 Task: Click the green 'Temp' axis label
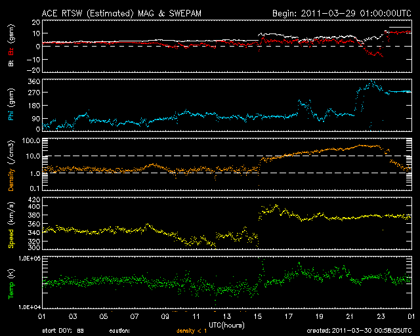[x=11, y=290]
